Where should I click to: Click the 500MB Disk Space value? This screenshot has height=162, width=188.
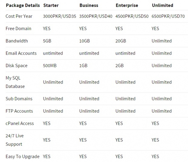pos(50,66)
